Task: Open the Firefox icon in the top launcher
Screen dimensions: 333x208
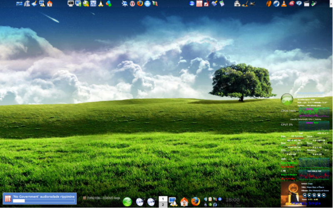Action: (140, 3)
